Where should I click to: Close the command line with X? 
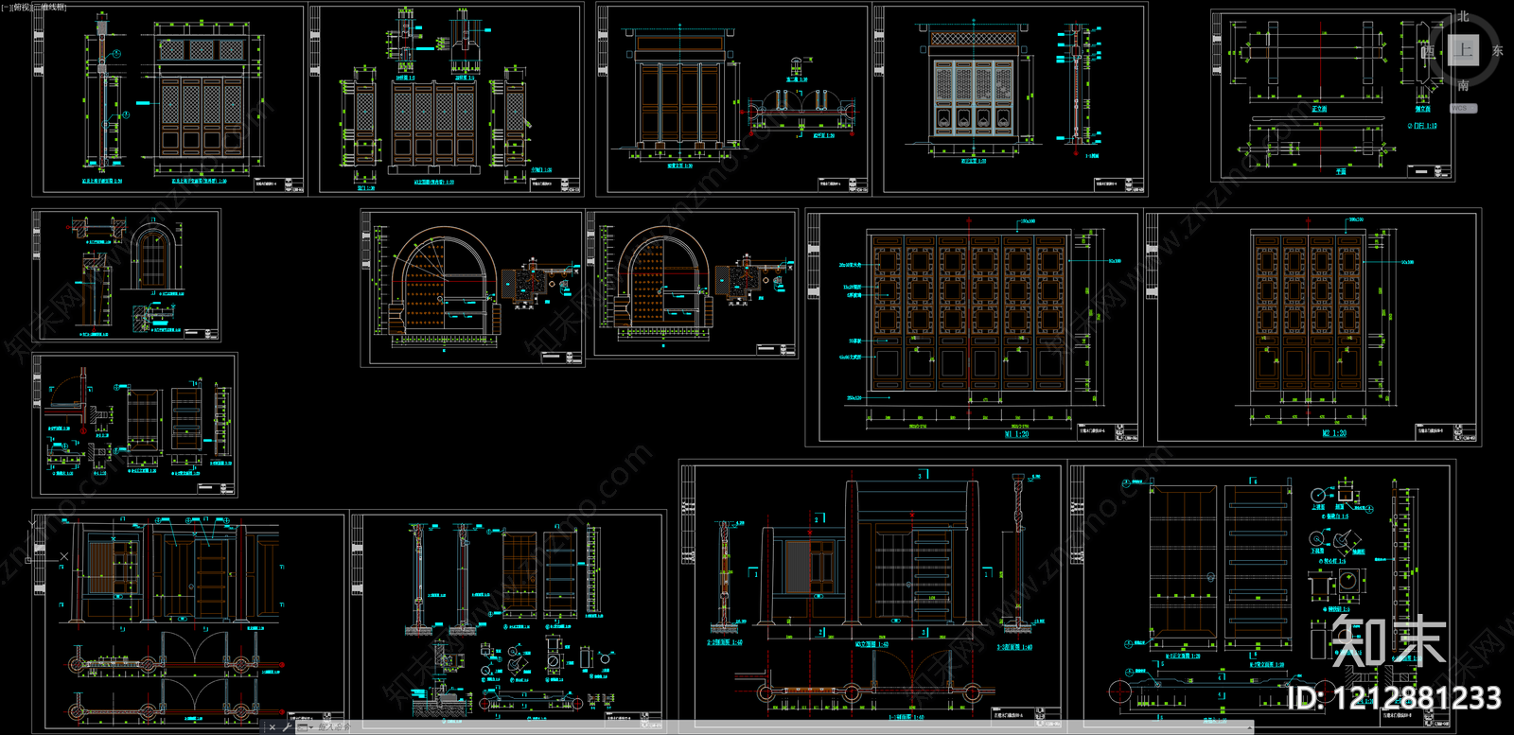pos(273,727)
